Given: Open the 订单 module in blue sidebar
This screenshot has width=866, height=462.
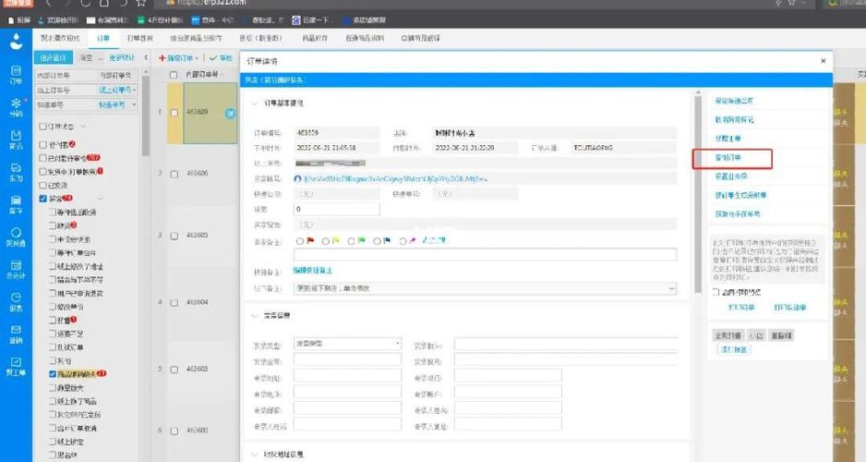Looking at the screenshot, I should click(16, 75).
